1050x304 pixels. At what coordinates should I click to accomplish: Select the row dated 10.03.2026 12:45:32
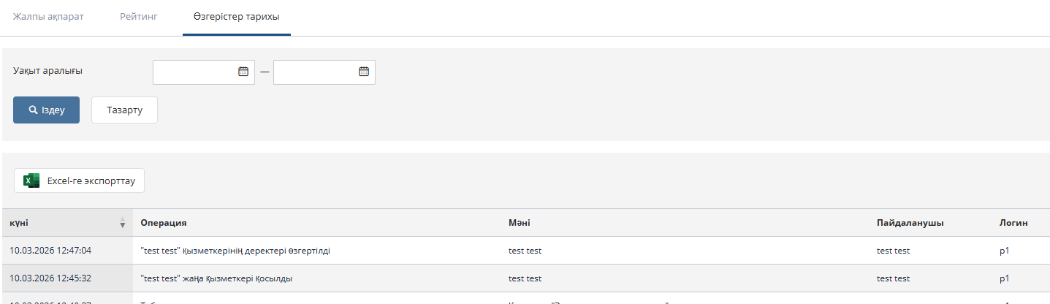point(50,278)
